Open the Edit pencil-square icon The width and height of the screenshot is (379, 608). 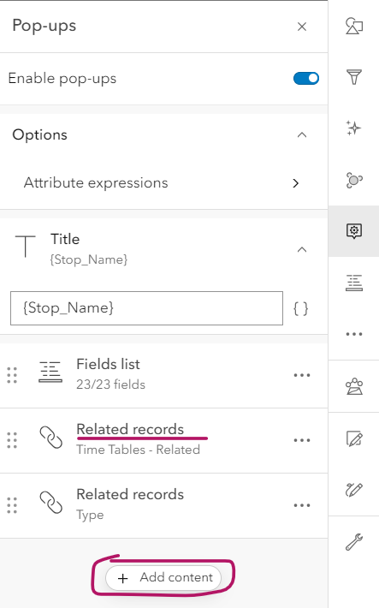354,439
